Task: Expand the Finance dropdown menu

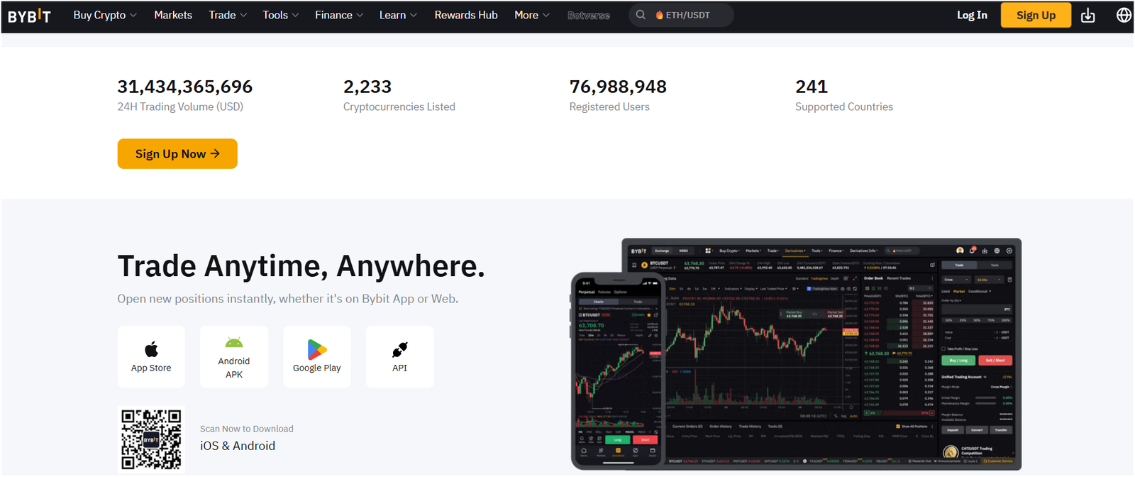Action: (339, 15)
